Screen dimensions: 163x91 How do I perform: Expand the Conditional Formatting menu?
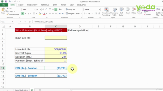click(x=106, y=12)
